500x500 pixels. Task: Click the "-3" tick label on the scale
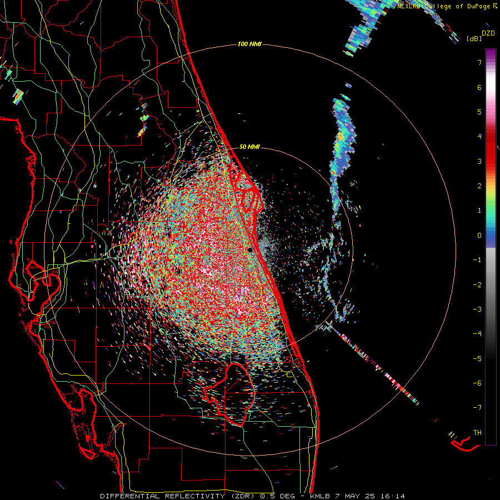coord(477,309)
